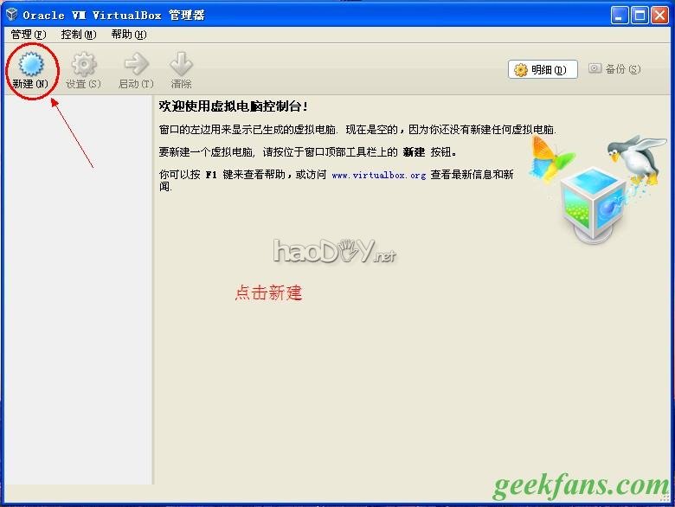
Task: Click the Oracle VM VirtualBox title bar text
Action: click(x=113, y=15)
